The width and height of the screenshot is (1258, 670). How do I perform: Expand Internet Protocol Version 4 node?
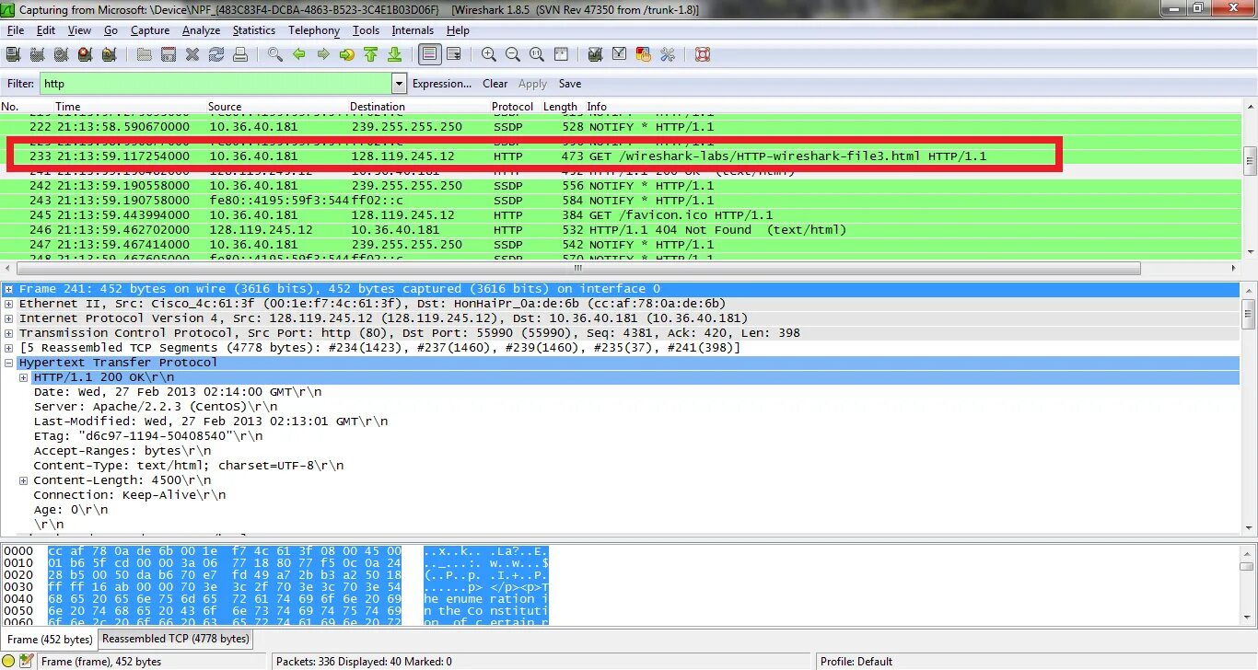coord(9,318)
